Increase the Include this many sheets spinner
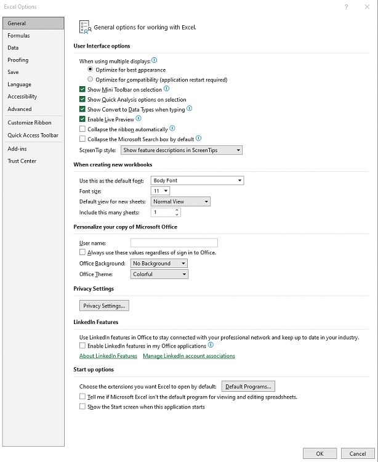Viewport: 378px width, 462px height. coord(177,210)
